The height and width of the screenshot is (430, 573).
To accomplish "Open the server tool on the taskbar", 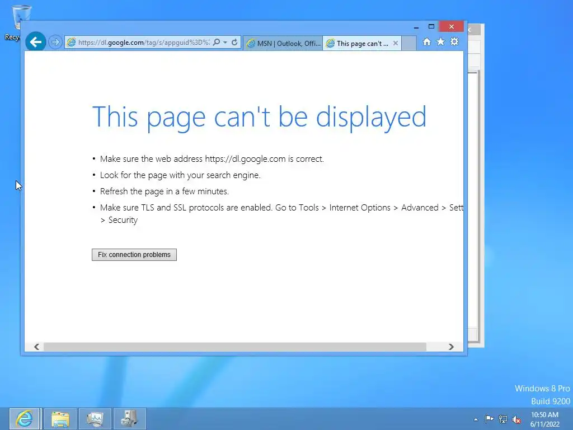I will (x=129, y=419).
